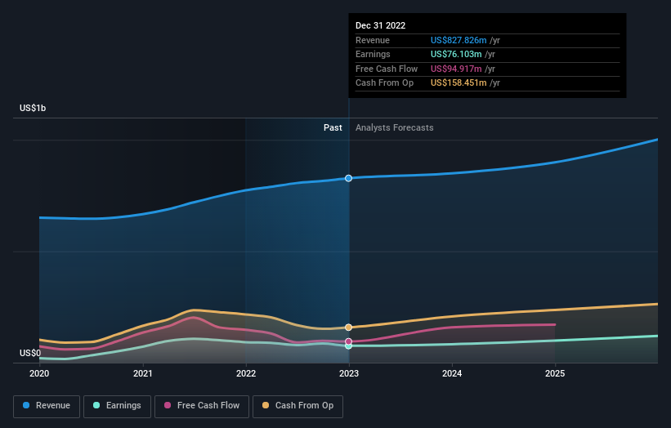This screenshot has height=428, width=671.
Task: Click the 2025 x-axis label
Action: [555, 373]
